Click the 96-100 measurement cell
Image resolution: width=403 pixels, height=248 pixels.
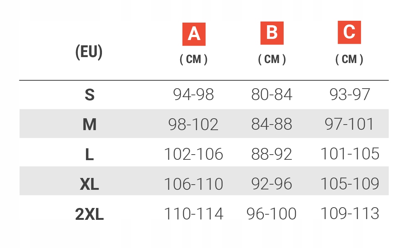[272, 214]
